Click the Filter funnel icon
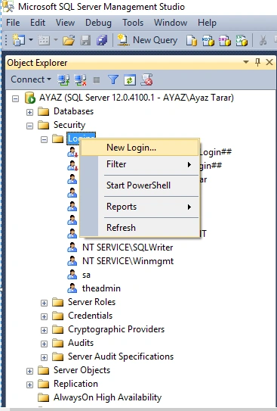277x411 pixels. point(113,79)
